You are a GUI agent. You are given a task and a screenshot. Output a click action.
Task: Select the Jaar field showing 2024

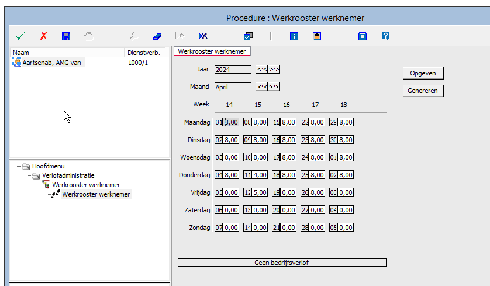(233, 70)
